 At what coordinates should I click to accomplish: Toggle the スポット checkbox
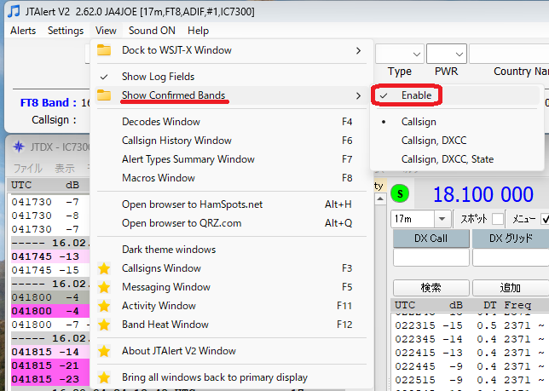[498, 219]
